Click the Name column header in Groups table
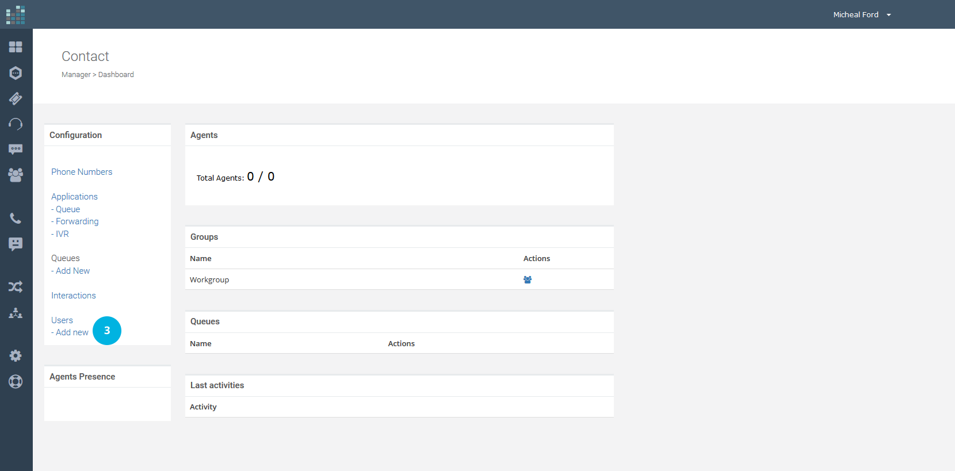This screenshot has height=471, width=955. point(201,259)
